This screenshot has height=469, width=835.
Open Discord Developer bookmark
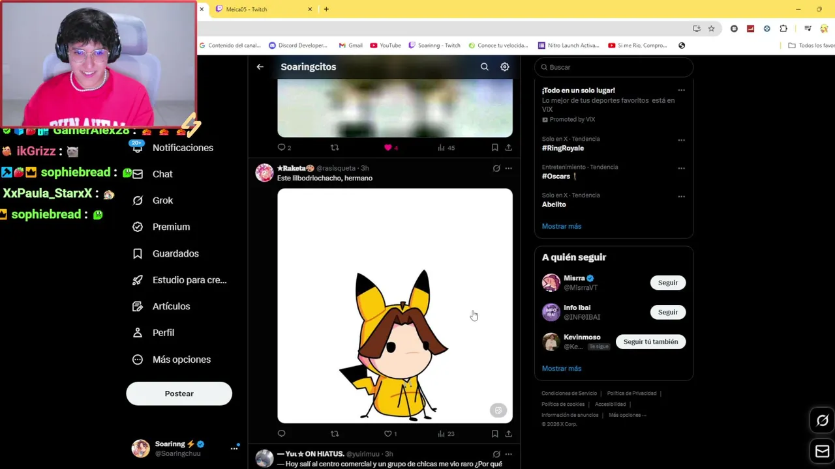[298, 46]
